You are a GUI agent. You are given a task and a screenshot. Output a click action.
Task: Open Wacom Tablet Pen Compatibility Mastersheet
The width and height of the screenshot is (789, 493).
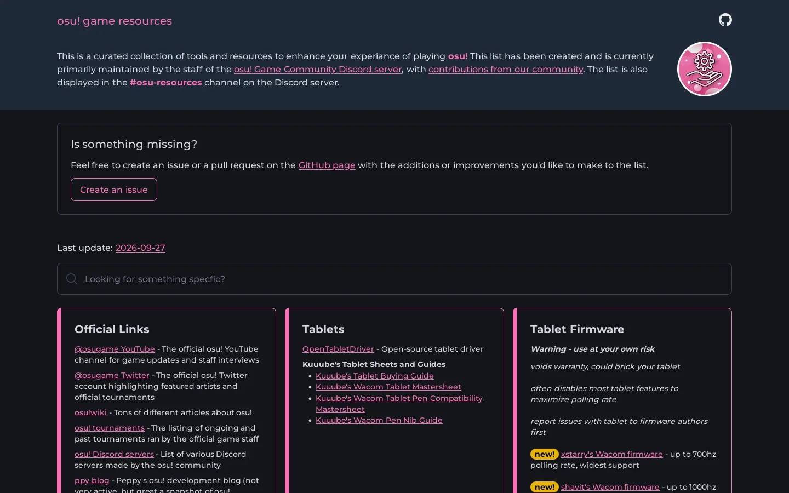[399, 404]
